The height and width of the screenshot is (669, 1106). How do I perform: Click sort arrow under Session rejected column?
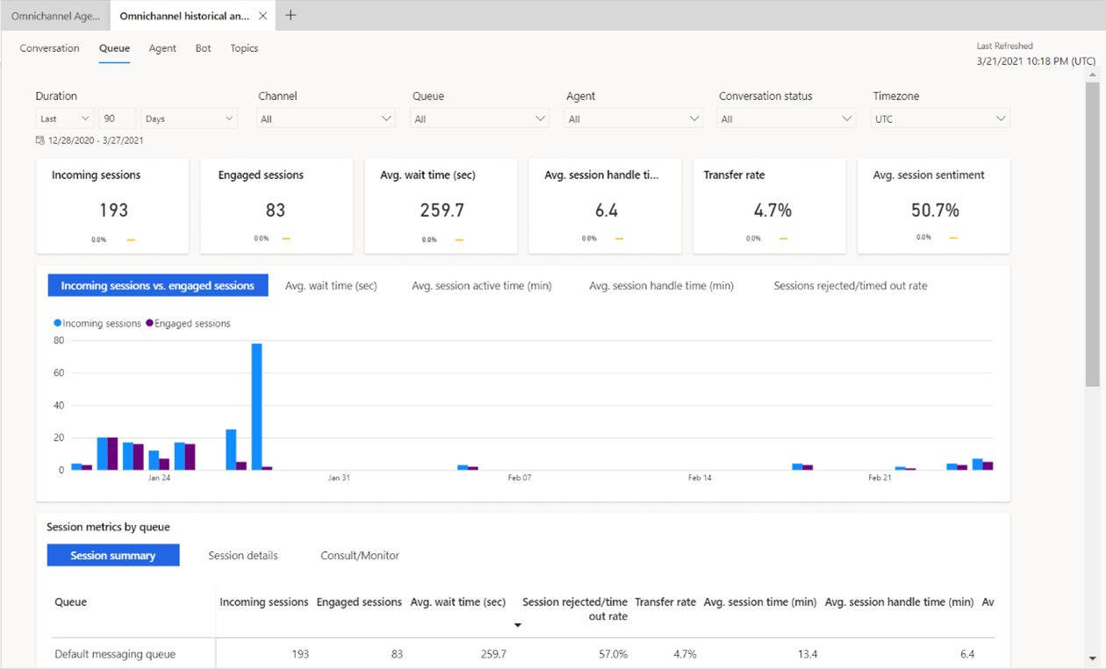pyautogui.click(x=518, y=625)
